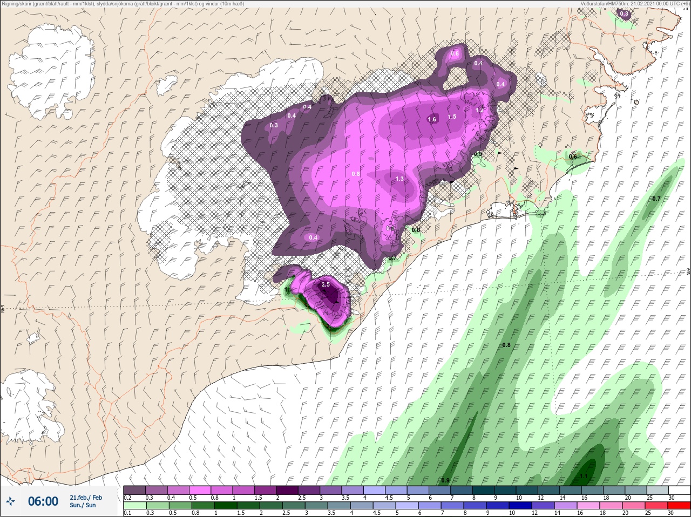This screenshot has width=691, height=517.
Task: Select the white 30 snow legend swatch
Action: (x=680, y=490)
